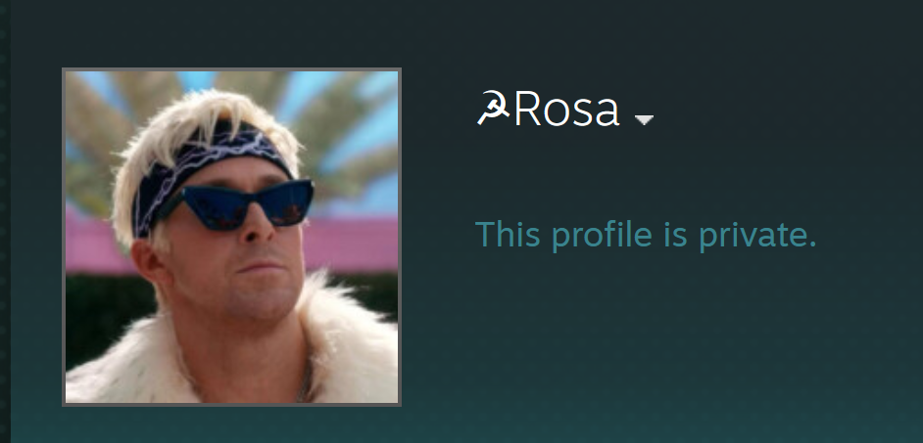Click the profile name Rosa

pos(566,109)
